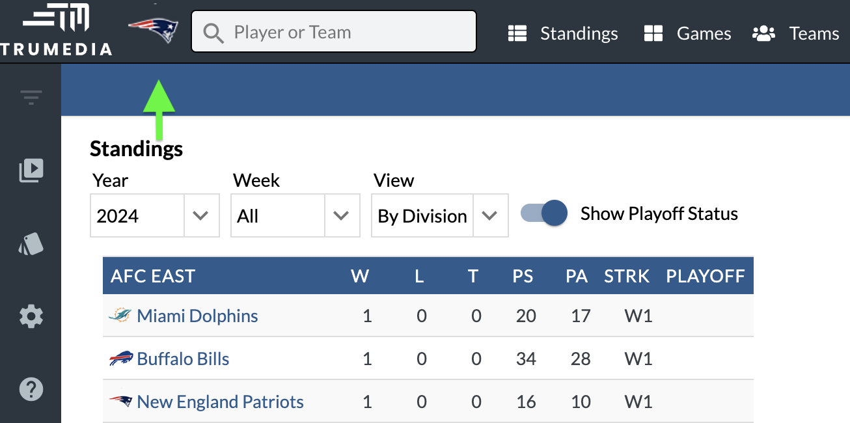Open the help question mark icon

click(31, 389)
